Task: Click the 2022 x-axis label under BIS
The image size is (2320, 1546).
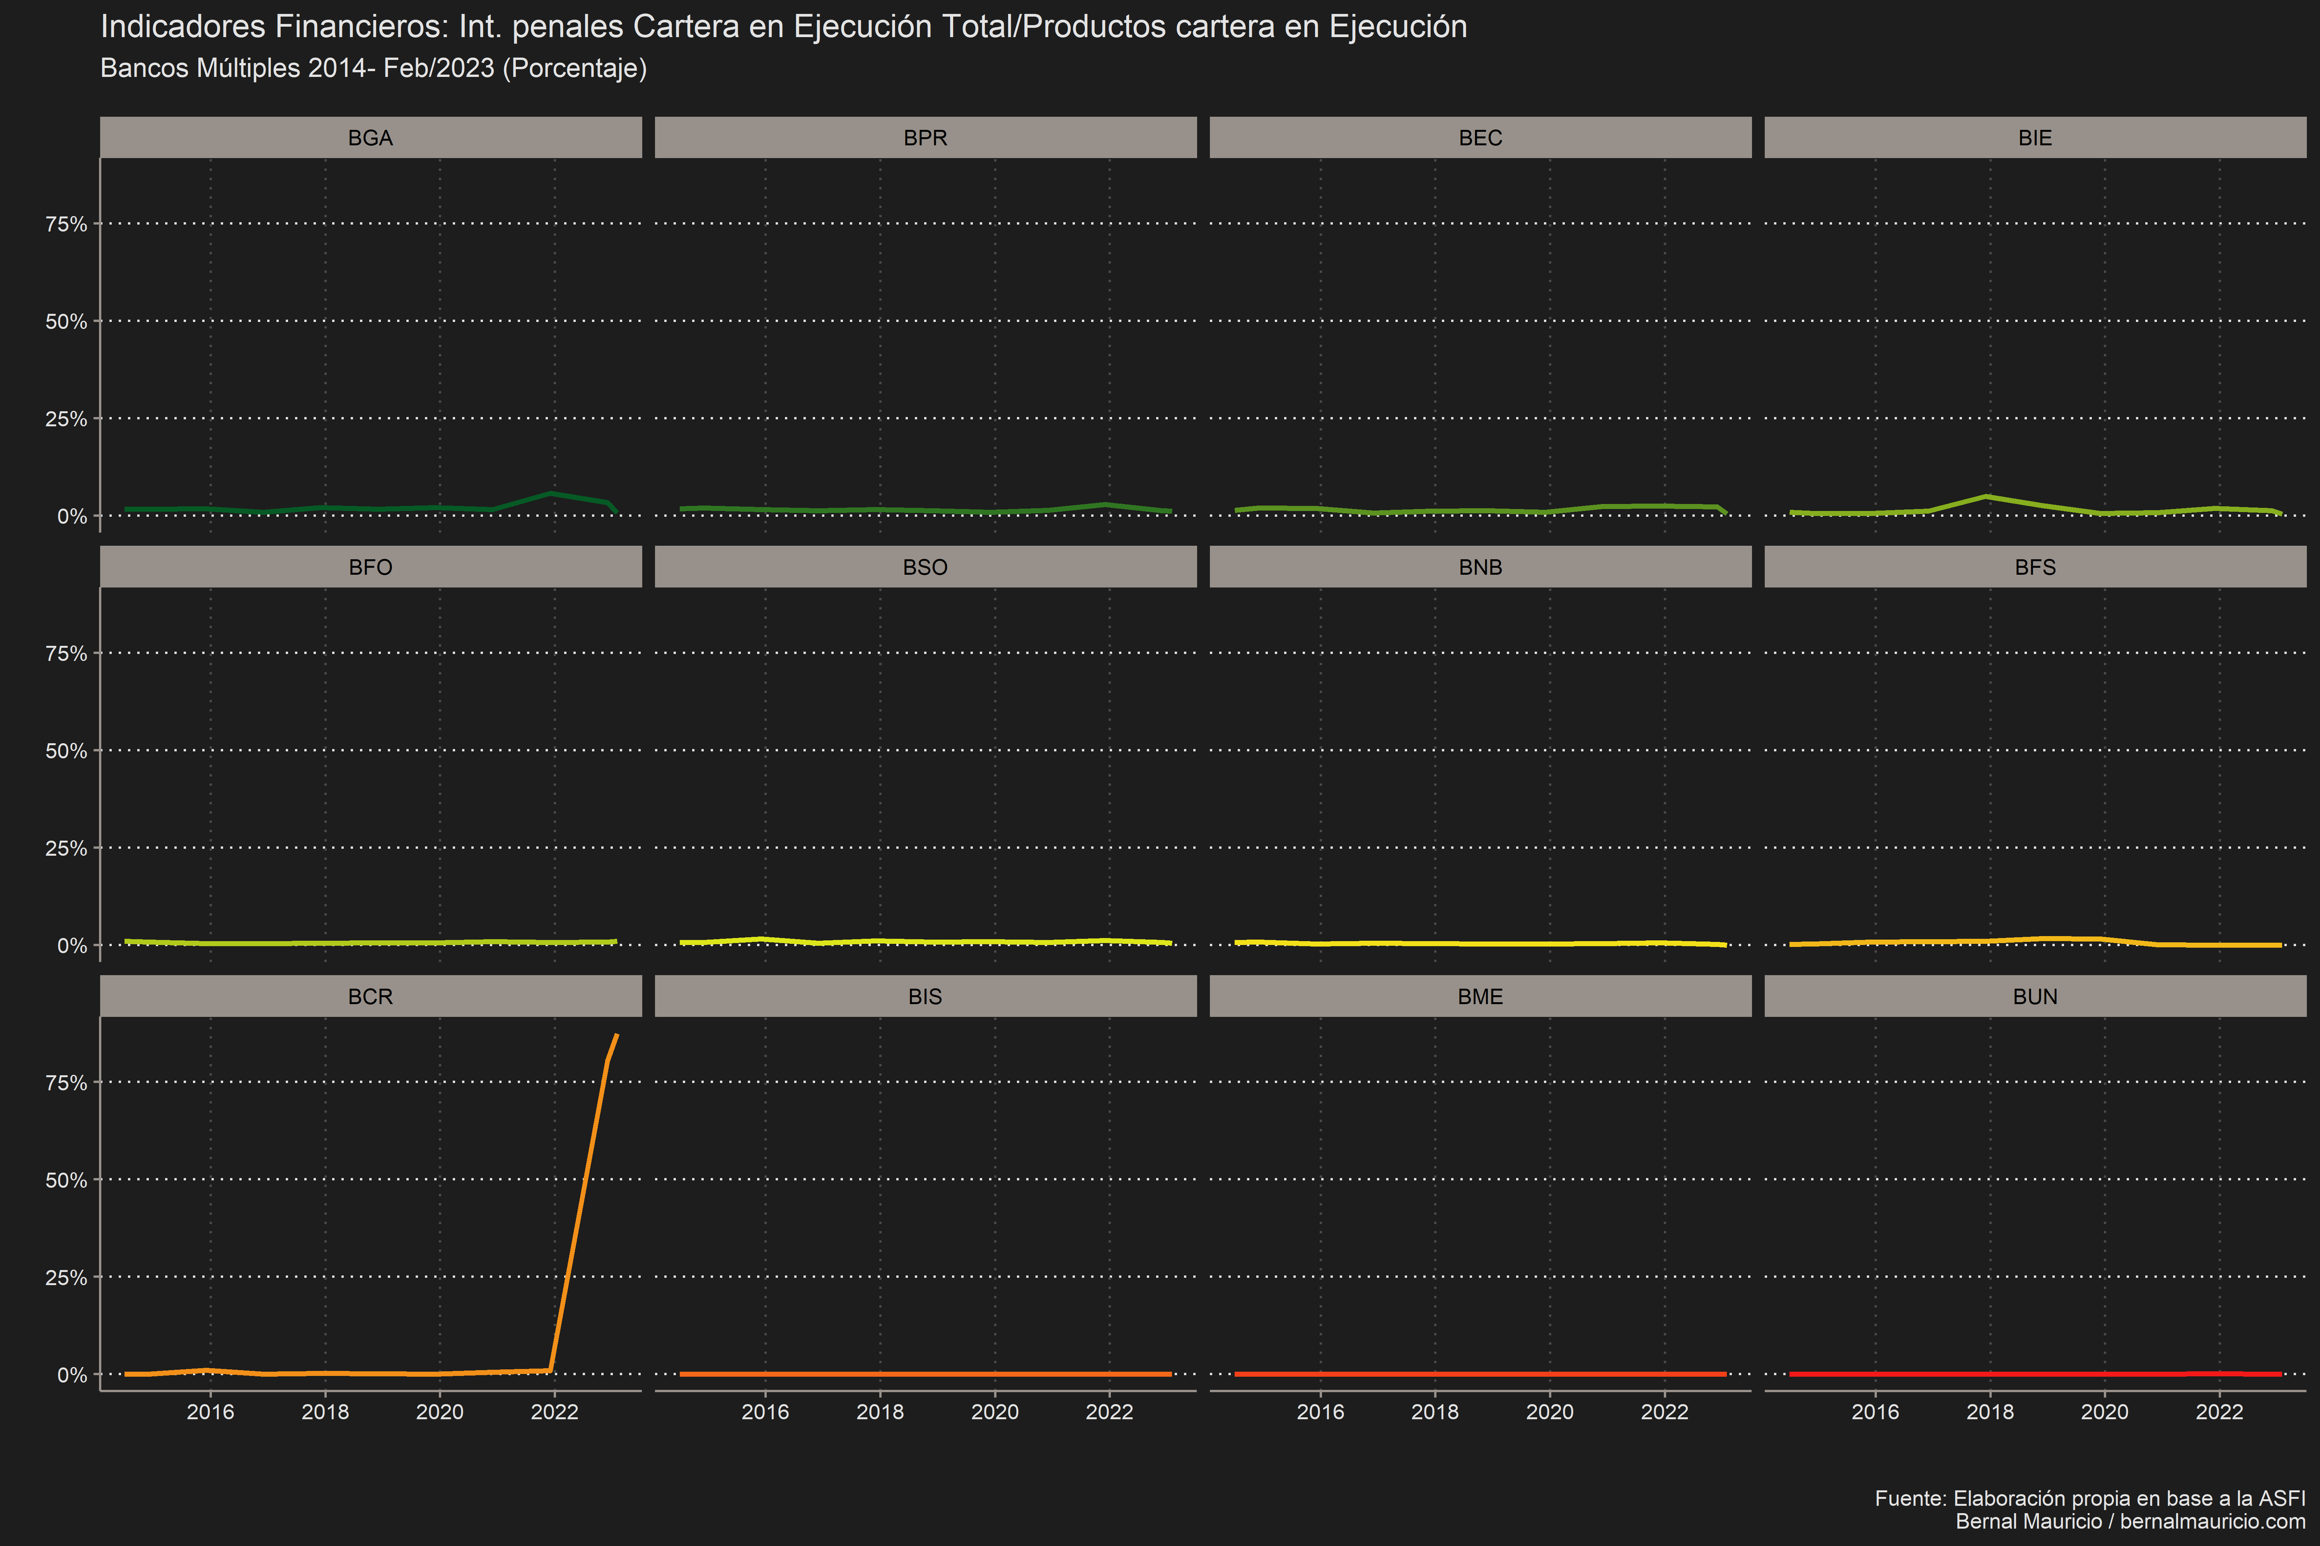Action: coord(1110,1412)
